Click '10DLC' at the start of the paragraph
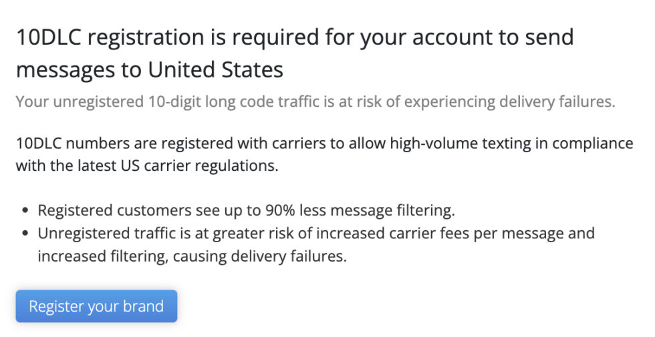Screen dimensions: 655x337 pyautogui.click(x=39, y=143)
